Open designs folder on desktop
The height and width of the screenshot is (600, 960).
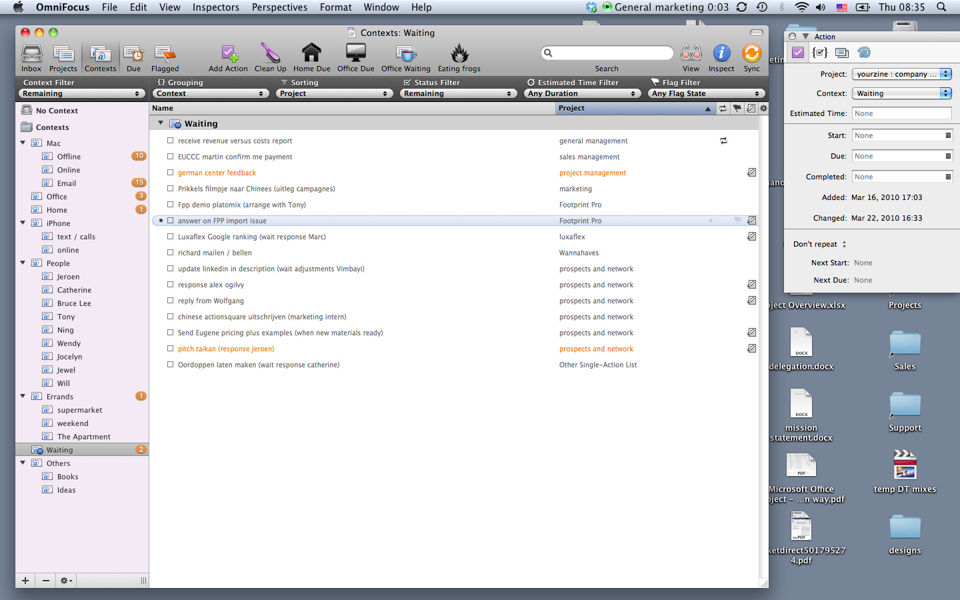click(905, 534)
